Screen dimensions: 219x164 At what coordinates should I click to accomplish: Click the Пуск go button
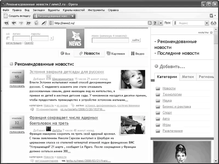tap(168, 23)
